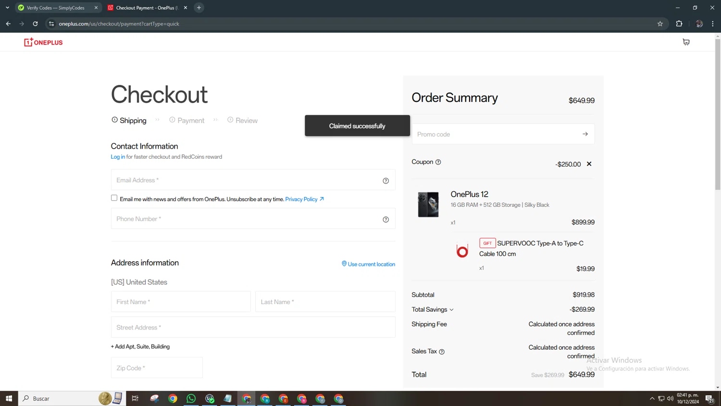
Task: Click the taskbar clock and date
Action: coord(688,398)
